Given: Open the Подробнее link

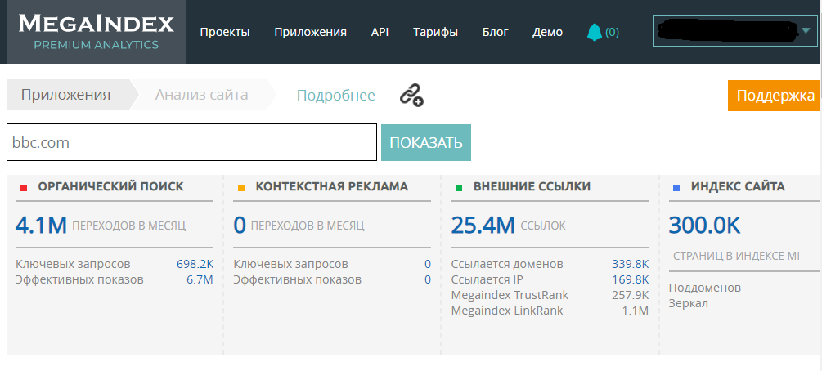Looking at the screenshot, I should [x=336, y=96].
